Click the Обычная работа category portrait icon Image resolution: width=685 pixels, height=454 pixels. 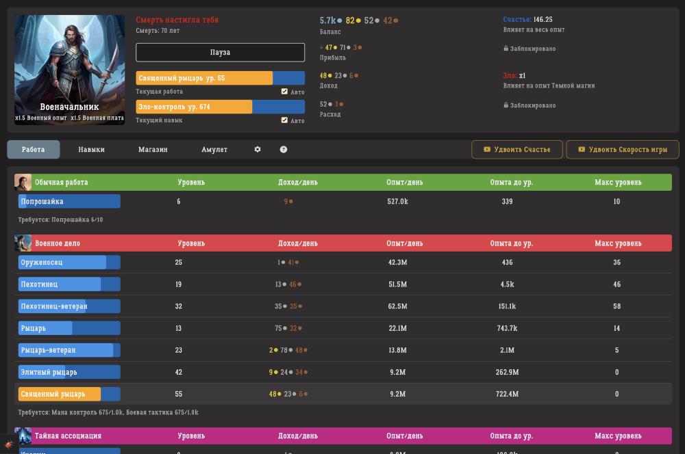point(23,183)
